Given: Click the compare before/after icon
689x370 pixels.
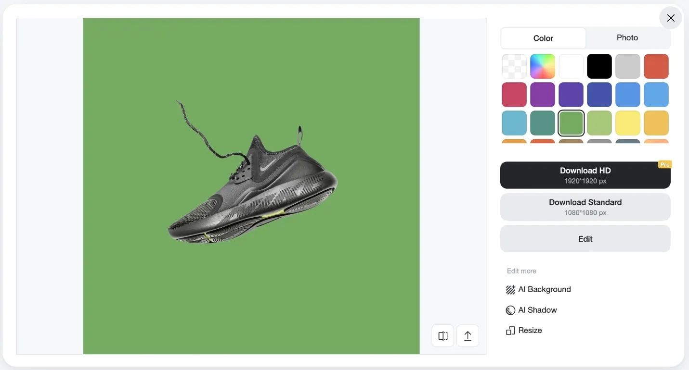Looking at the screenshot, I should [x=443, y=336].
